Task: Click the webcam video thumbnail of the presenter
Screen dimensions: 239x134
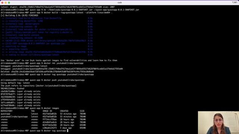Action: click(x=218, y=122)
